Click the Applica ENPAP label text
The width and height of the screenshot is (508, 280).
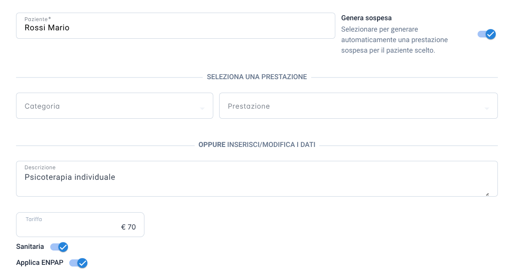pos(40,262)
